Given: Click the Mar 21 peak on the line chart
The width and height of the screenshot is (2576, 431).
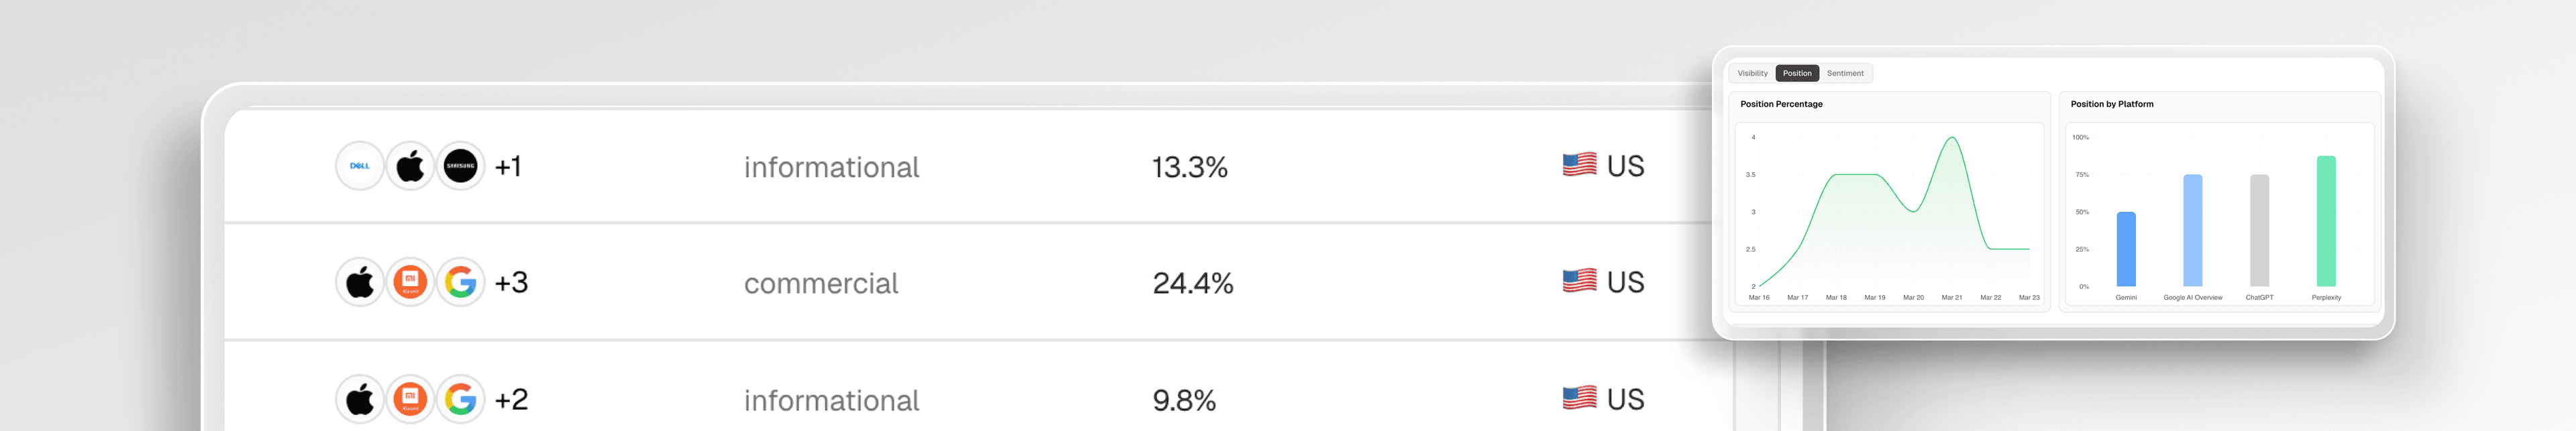Looking at the screenshot, I should (1952, 138).
